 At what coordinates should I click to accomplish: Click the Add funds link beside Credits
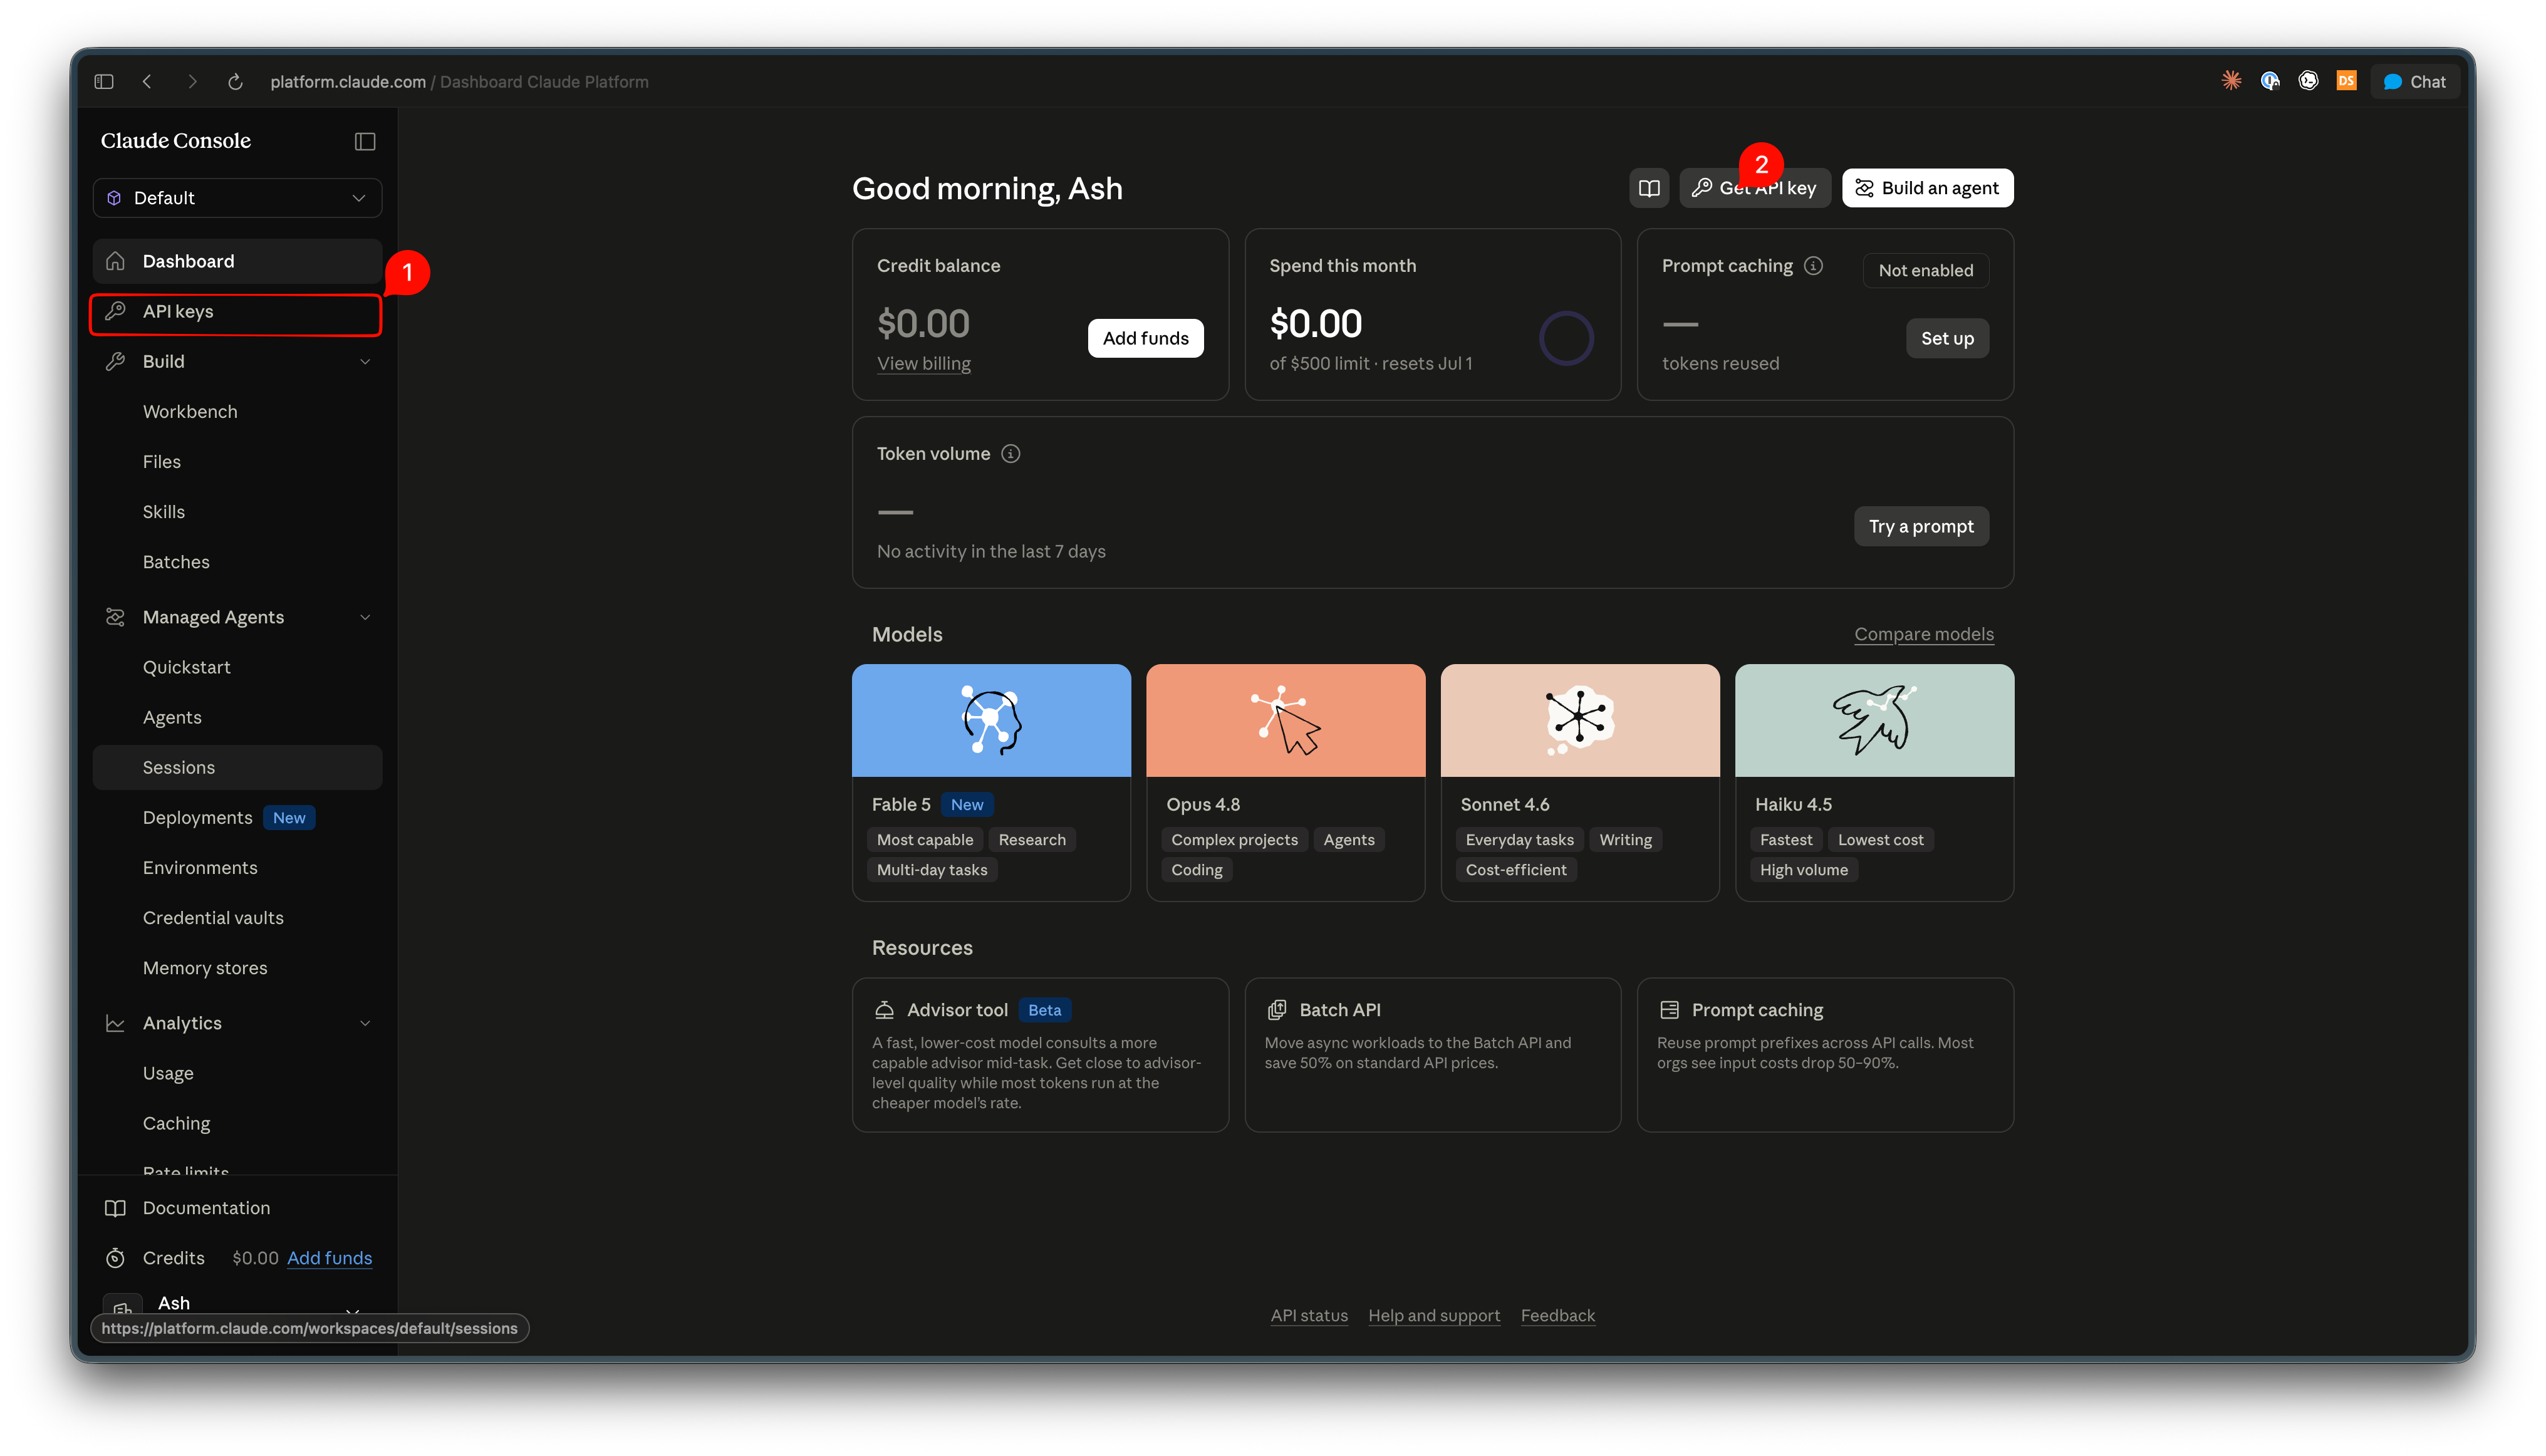click(329, 1258)
